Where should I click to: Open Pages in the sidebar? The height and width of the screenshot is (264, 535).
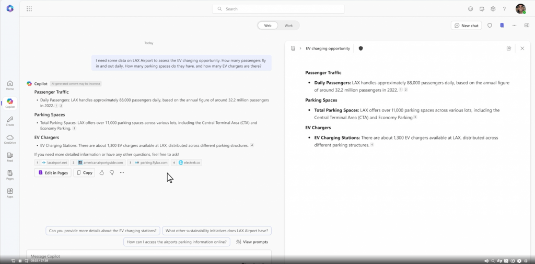10,175
